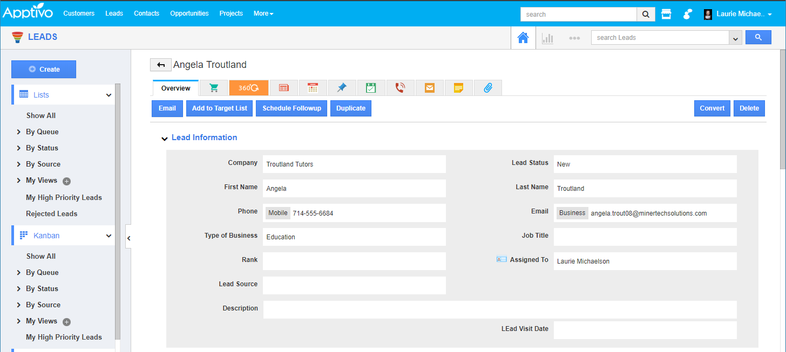This screenshot has height=352, width=786.
Task: Open reports via the bar chart icon
Action: [547, 37]
